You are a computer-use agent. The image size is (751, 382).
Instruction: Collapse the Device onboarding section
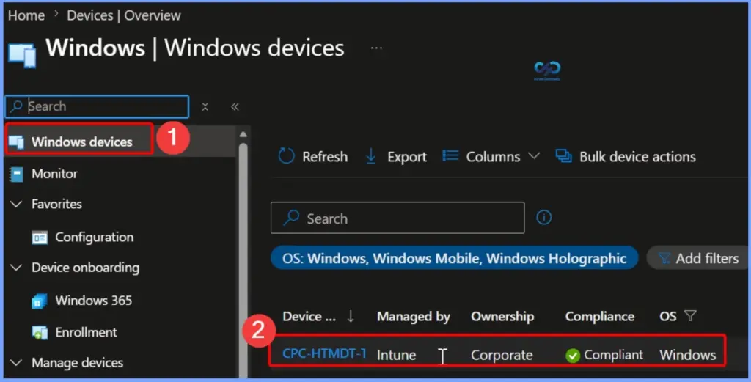pos(16,268)
